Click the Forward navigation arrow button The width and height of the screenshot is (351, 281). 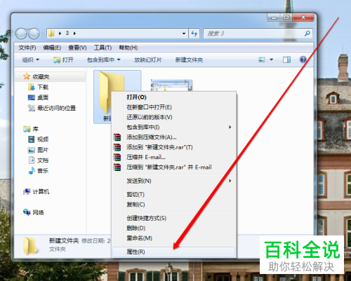click(x=34, y=34)
